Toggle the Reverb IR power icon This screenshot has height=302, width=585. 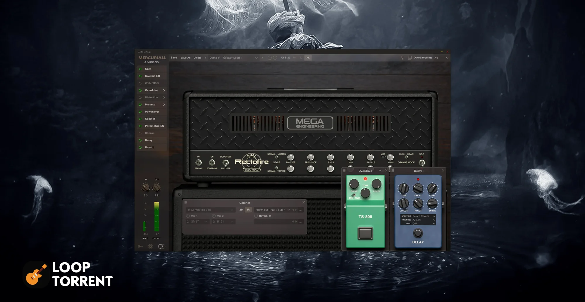[256, 216]
